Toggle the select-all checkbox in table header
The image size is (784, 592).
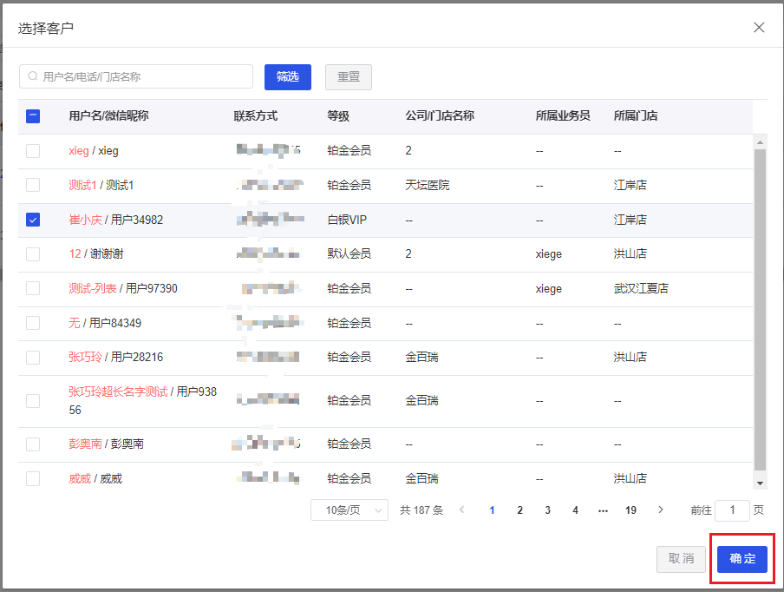pyautogui.click(x=32, y=115)
